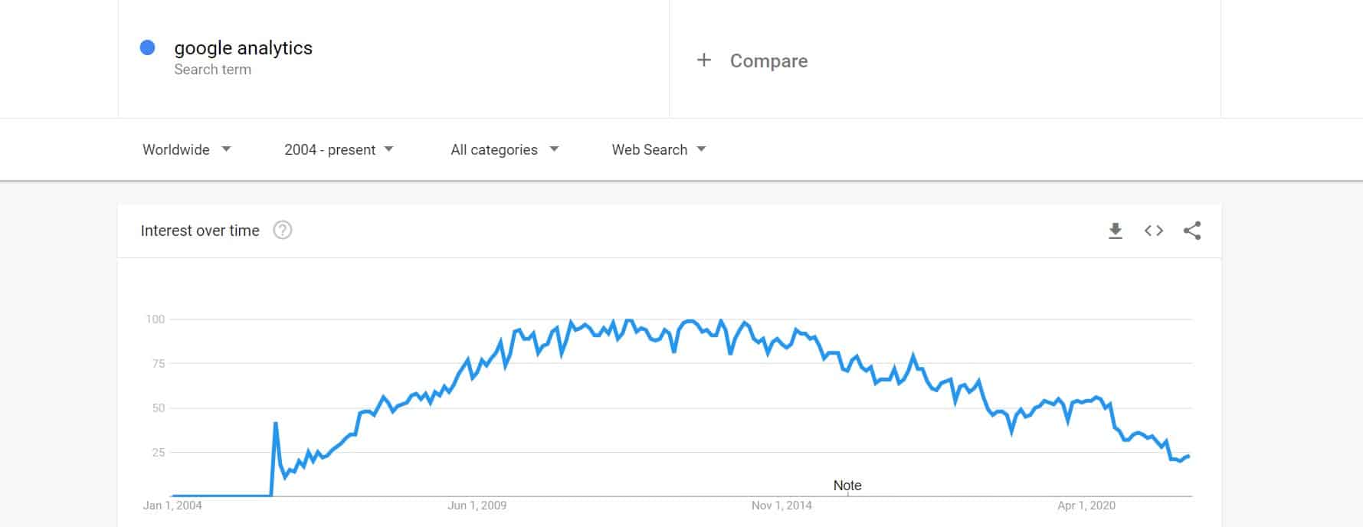
Task: Open embed code for the chart
Action: (1154, 231)
